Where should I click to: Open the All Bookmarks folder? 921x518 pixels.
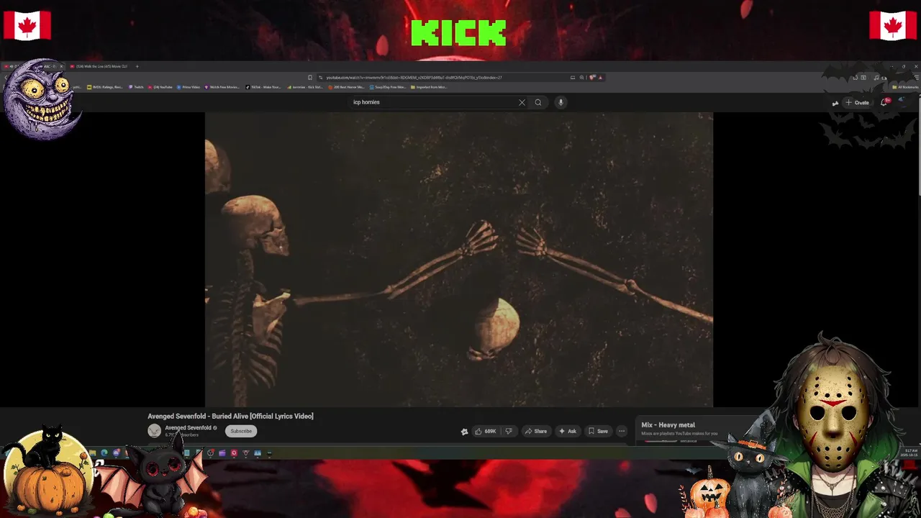[905, 87]
